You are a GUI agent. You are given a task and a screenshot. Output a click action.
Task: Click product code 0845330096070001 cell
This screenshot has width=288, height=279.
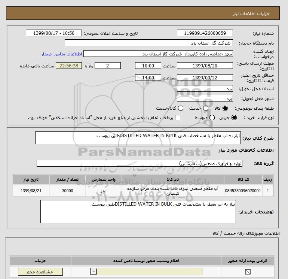(243, 191)
